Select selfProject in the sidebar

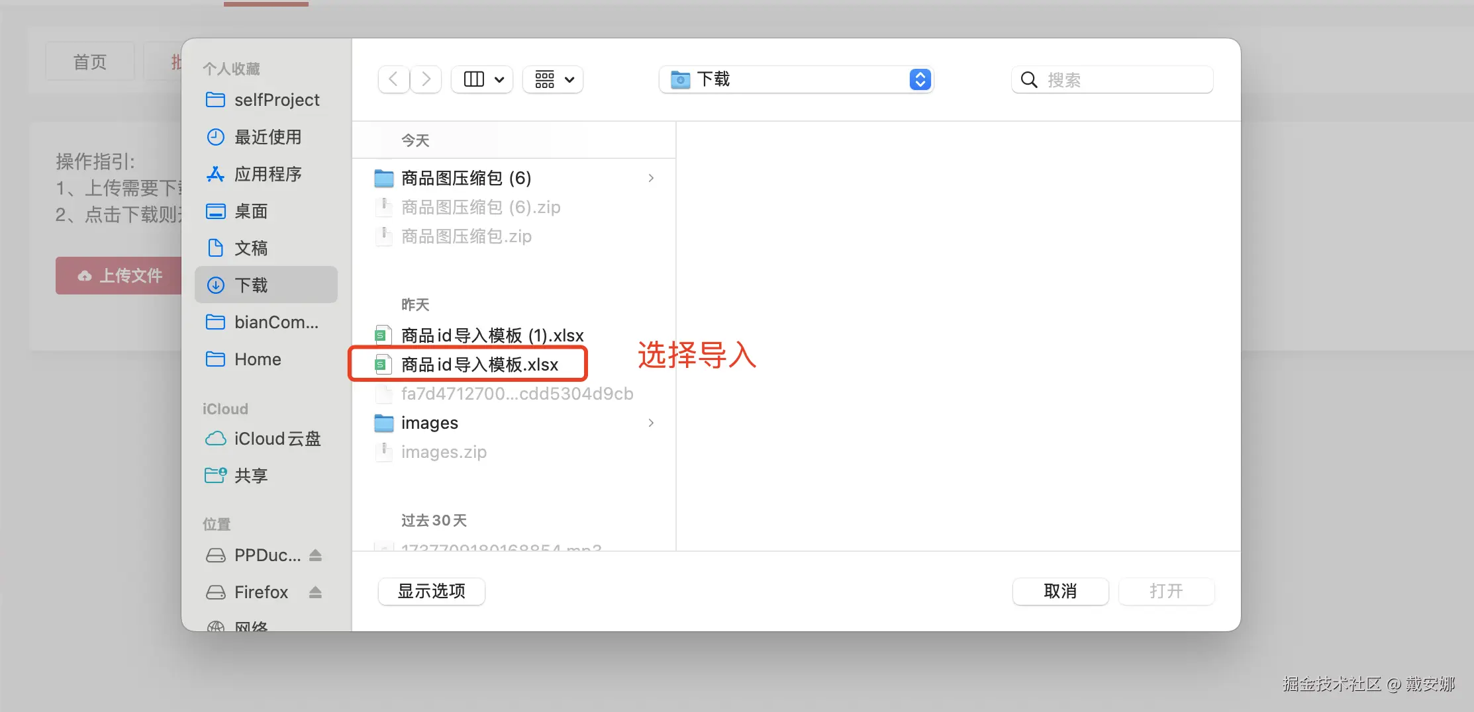point(266,100)
